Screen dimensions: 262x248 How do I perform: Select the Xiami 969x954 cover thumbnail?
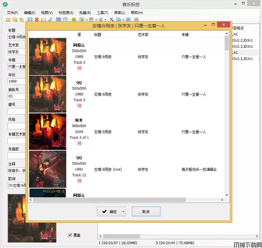48,132
